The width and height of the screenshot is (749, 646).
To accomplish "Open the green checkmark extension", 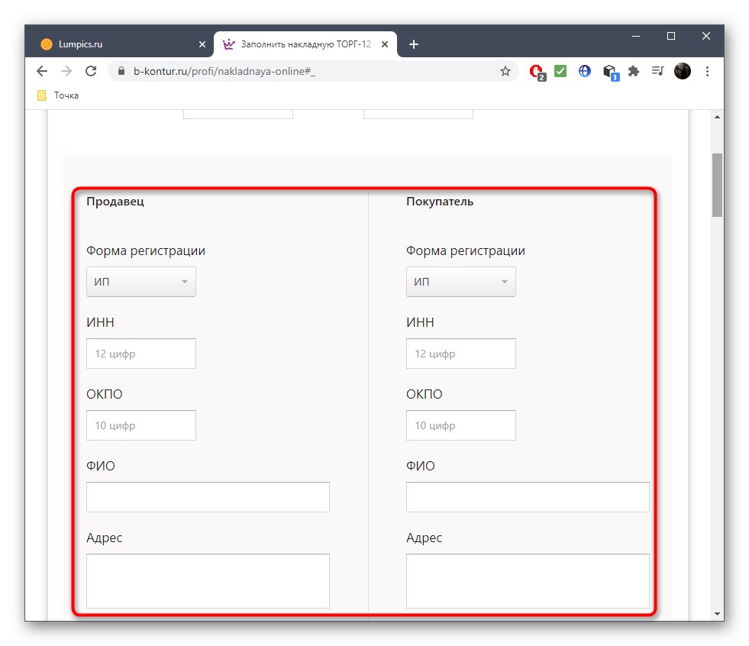I will pos(560,70).
